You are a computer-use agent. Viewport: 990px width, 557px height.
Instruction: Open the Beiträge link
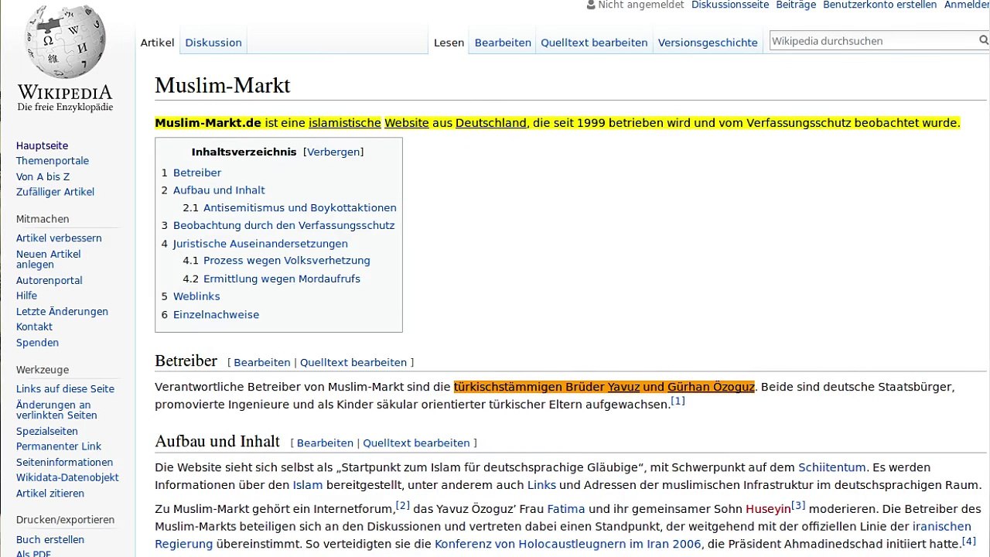pyautogui.click(x=796, y=5)
